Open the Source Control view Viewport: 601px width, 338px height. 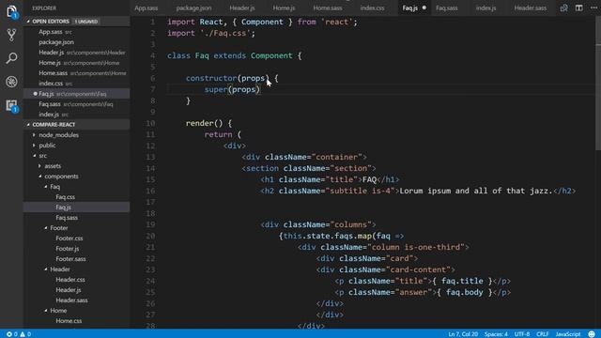click(x=11, y=35)
